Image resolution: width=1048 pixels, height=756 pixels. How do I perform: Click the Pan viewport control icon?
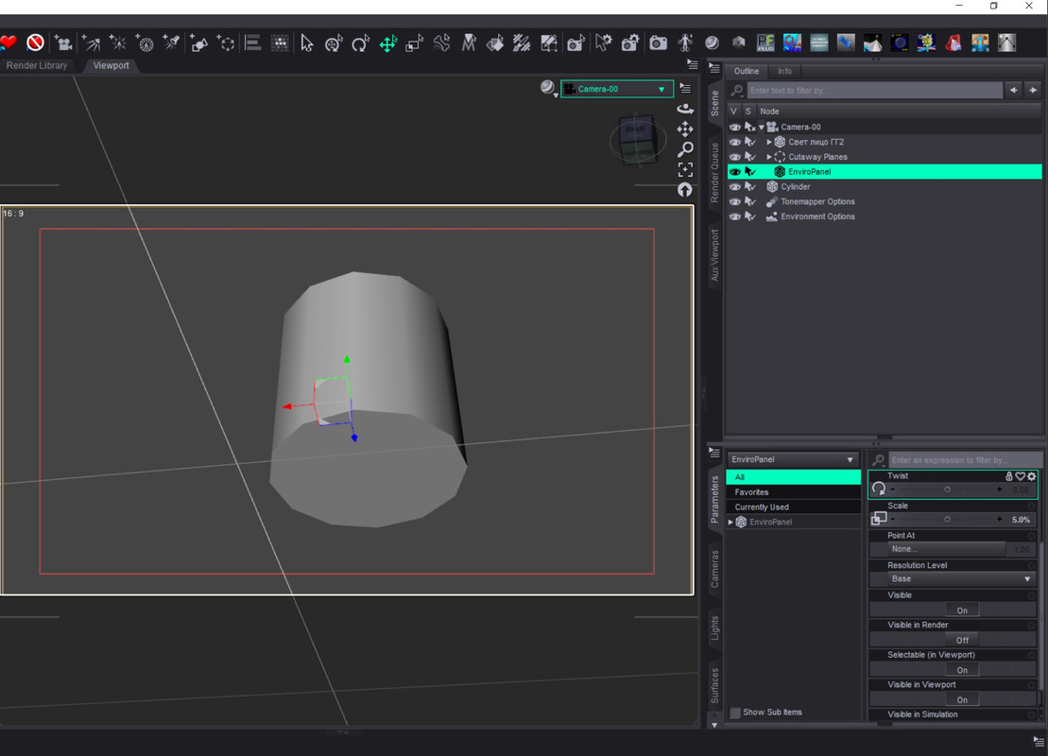pos(685,129)
